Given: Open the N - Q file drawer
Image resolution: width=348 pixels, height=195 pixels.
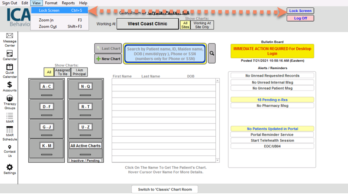Looking at the screenshot, I should [x=85, y=89].
